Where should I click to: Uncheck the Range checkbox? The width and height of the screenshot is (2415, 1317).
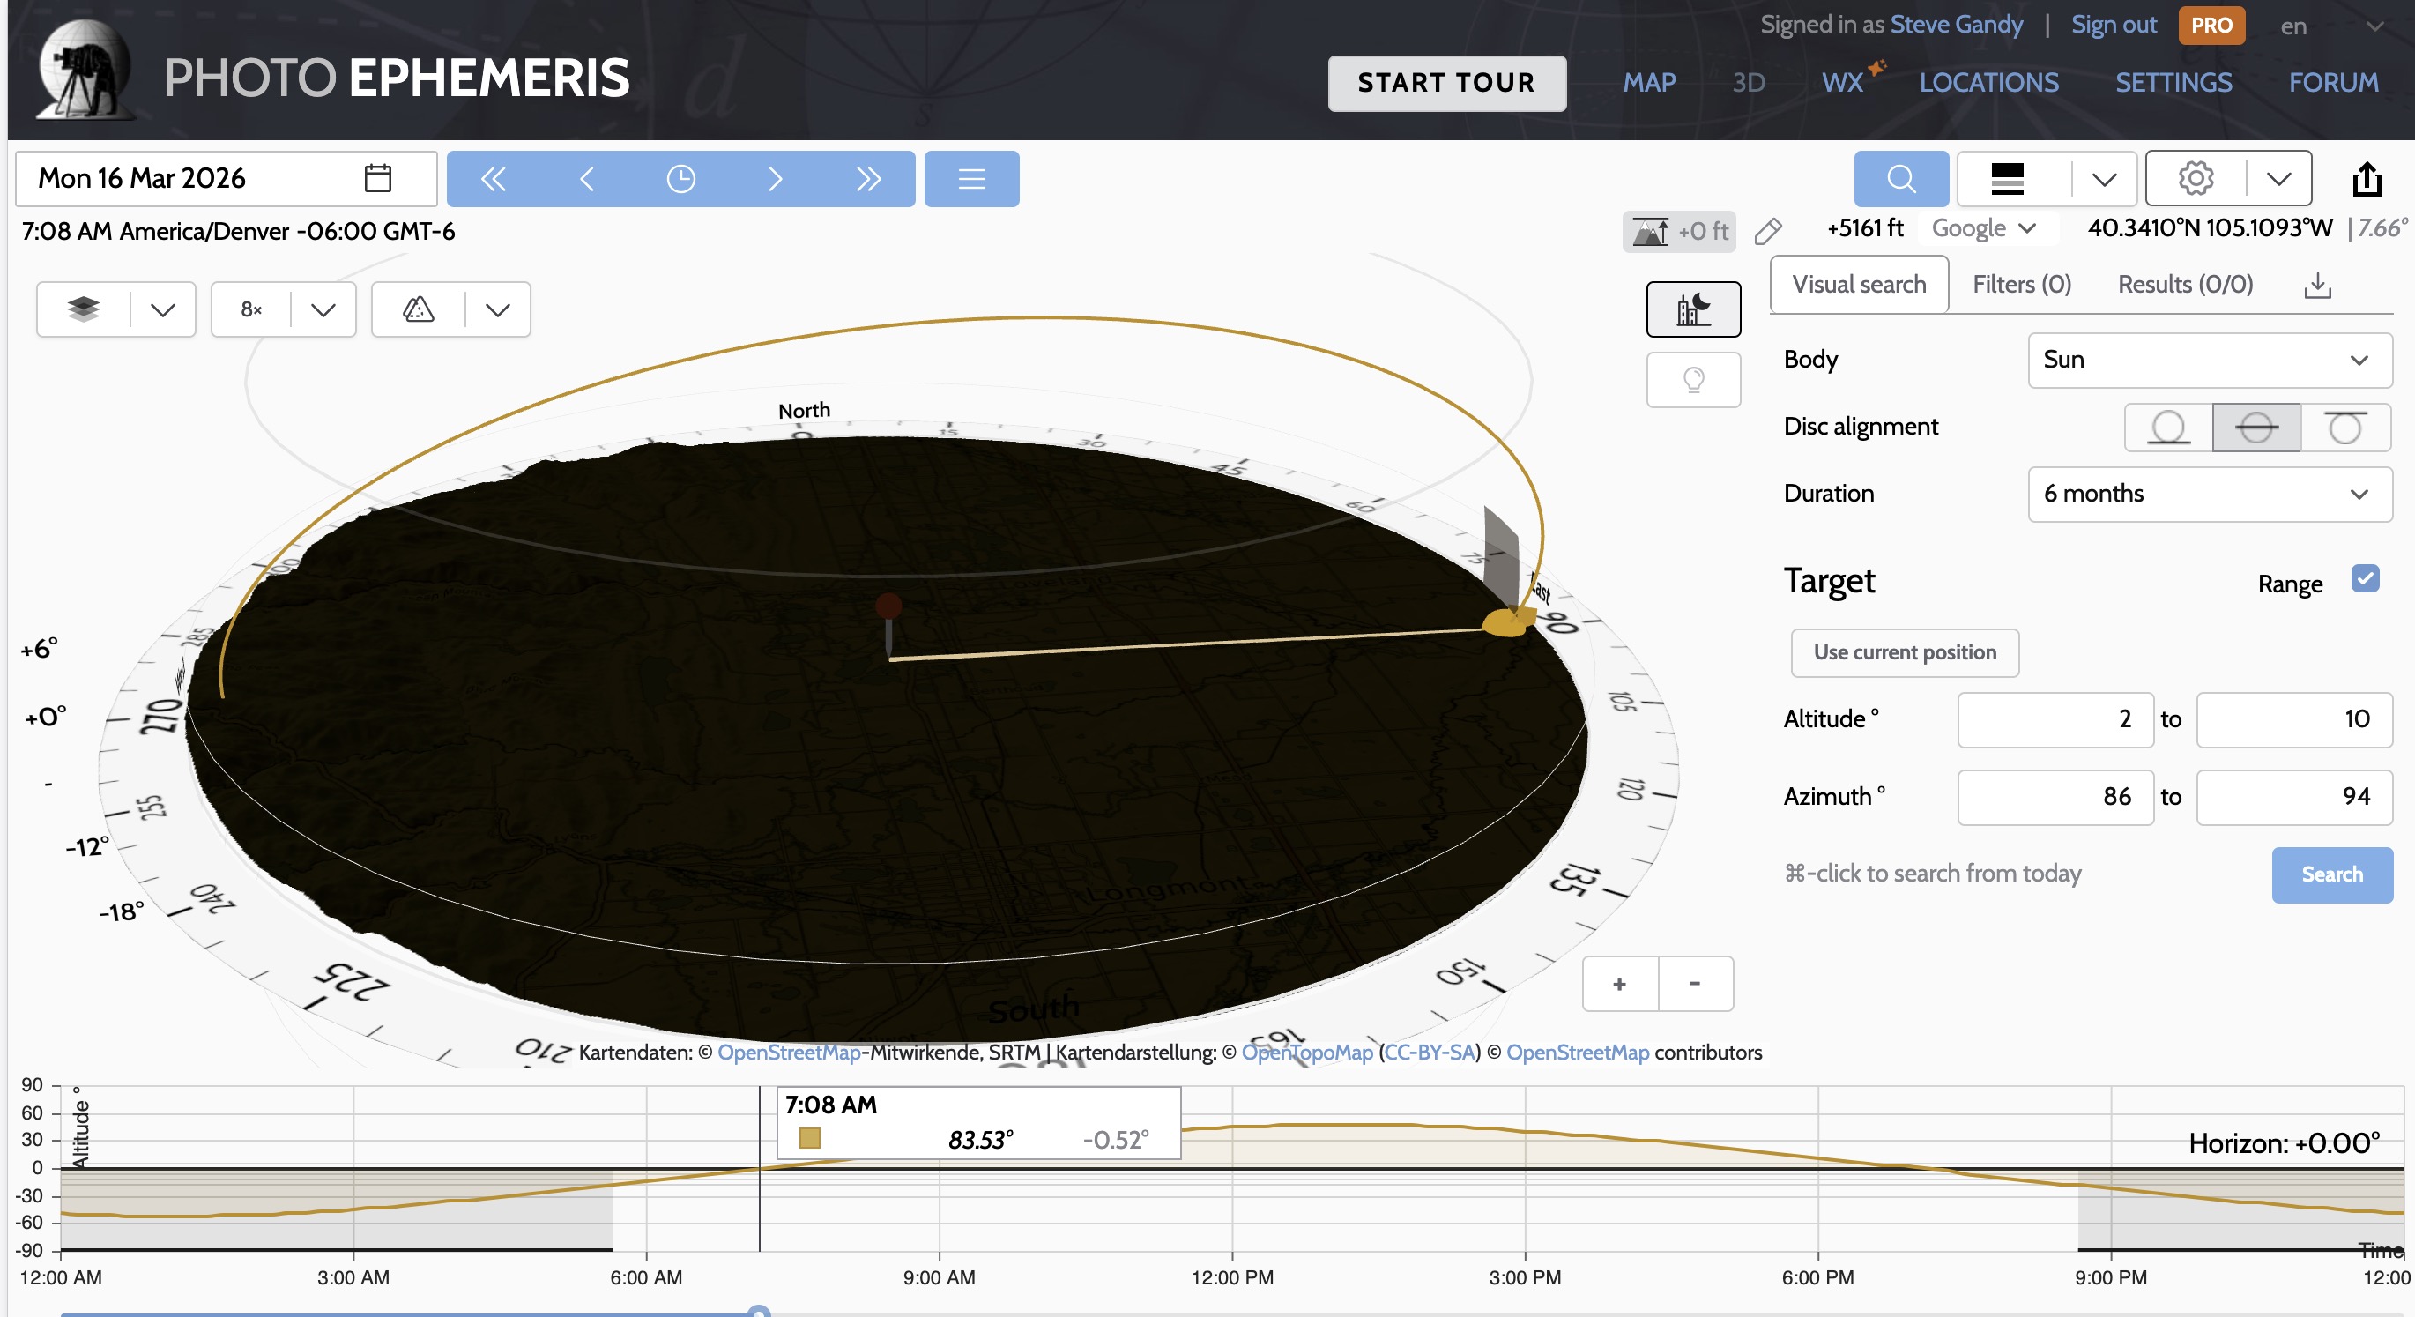point(2365,578)
